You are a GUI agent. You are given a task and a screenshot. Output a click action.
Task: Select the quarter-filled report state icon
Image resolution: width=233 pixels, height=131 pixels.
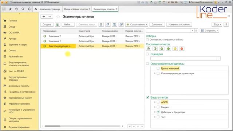coord(149,48)
